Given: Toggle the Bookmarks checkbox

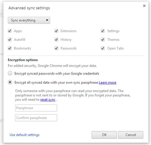Looking at the screenshot, I should [x=10, y=48].
